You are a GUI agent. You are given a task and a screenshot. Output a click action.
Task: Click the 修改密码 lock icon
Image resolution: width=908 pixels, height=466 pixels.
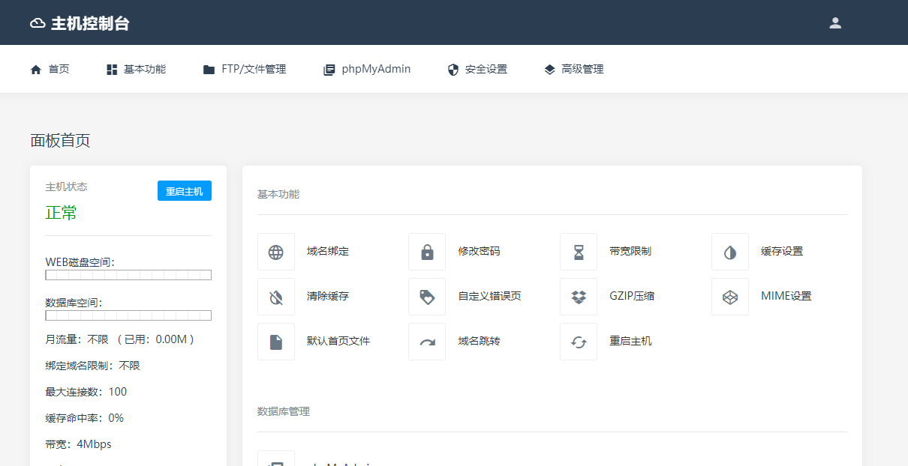click(x=427, y=251)
